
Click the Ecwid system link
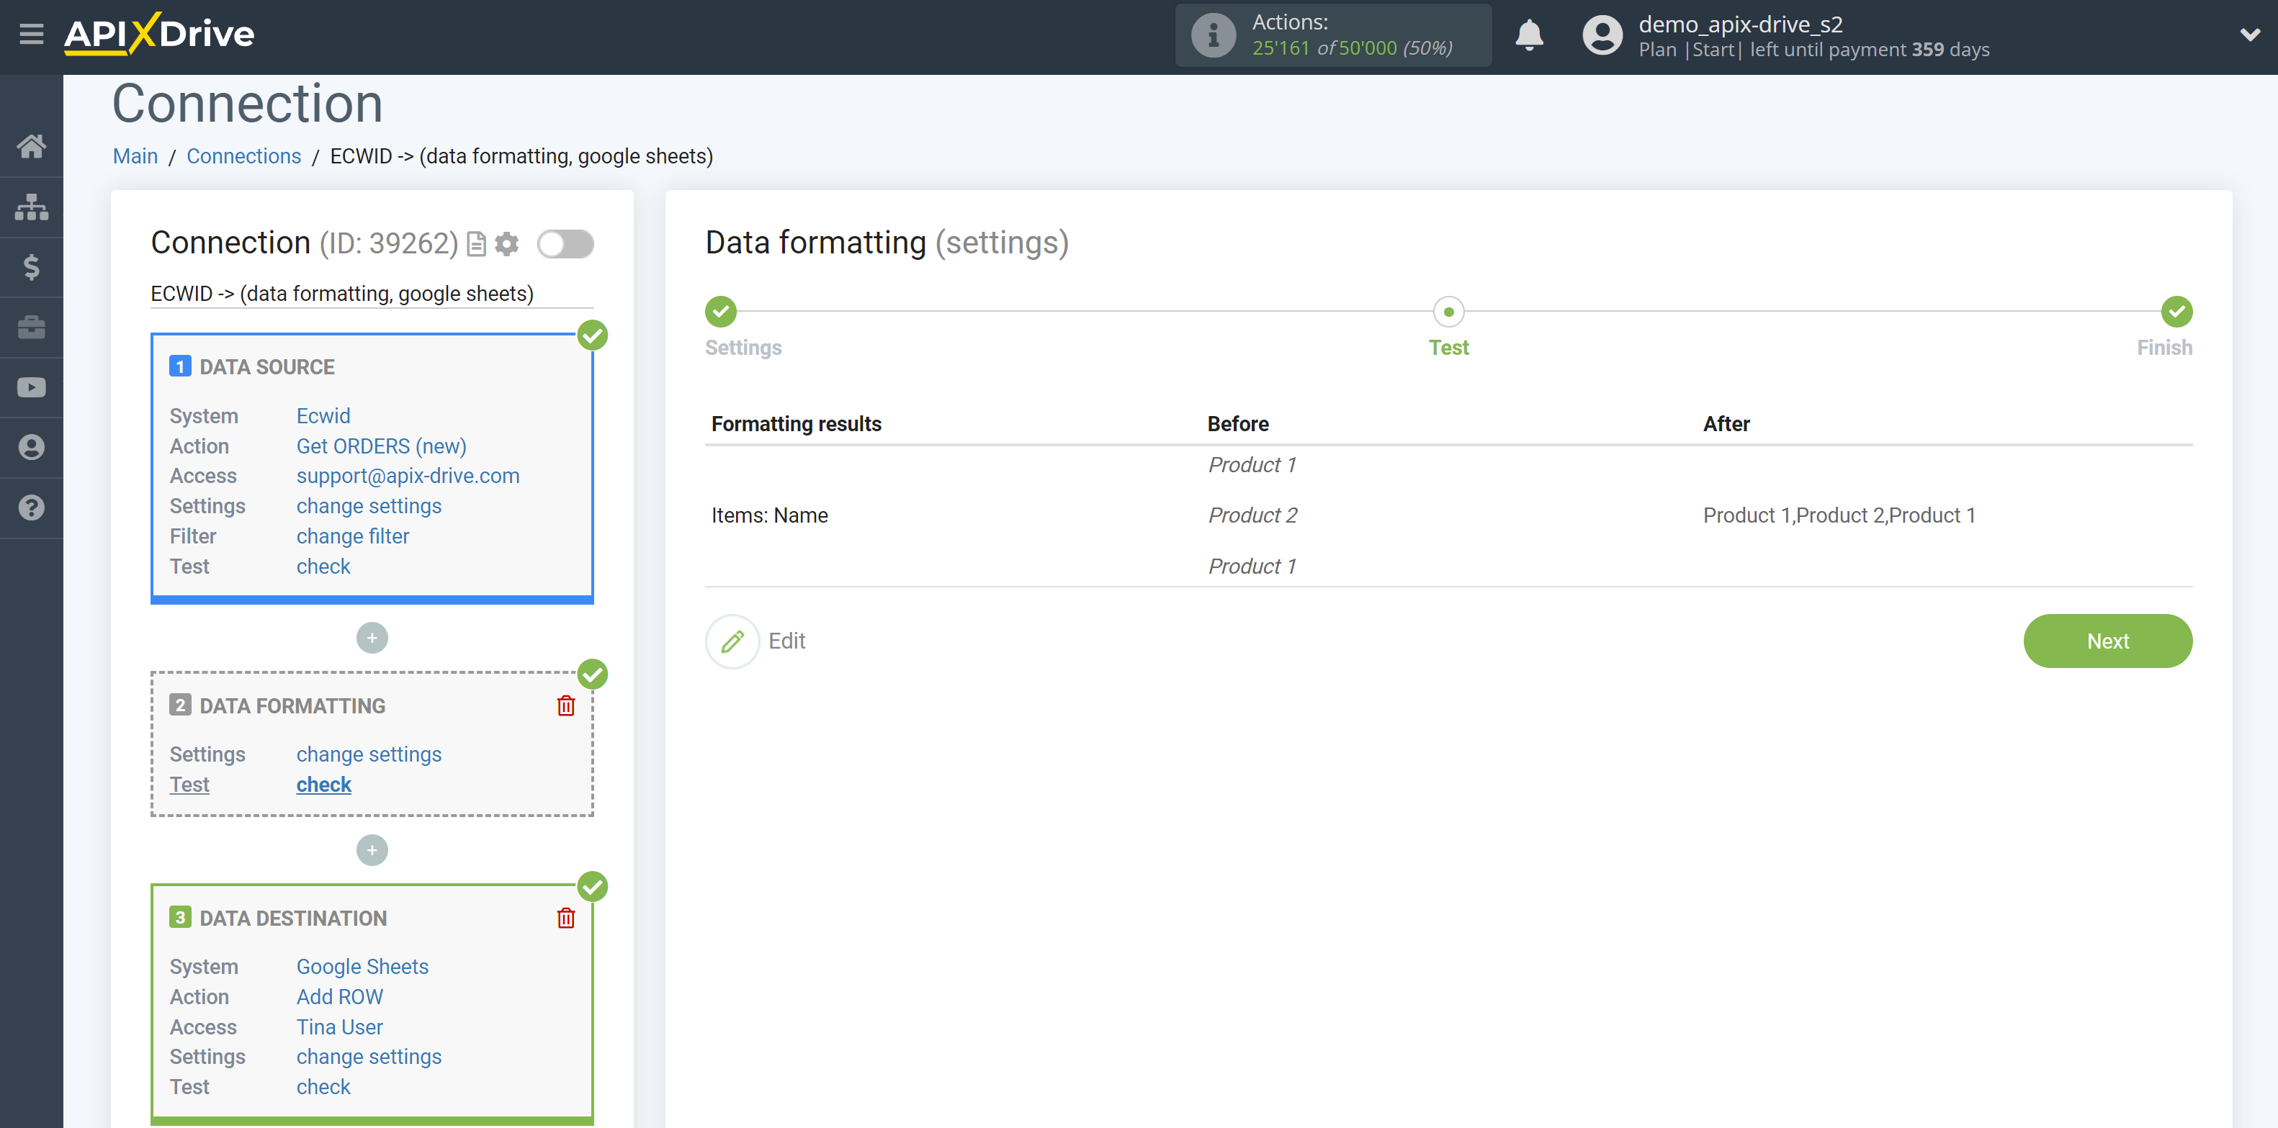point(323,415)
